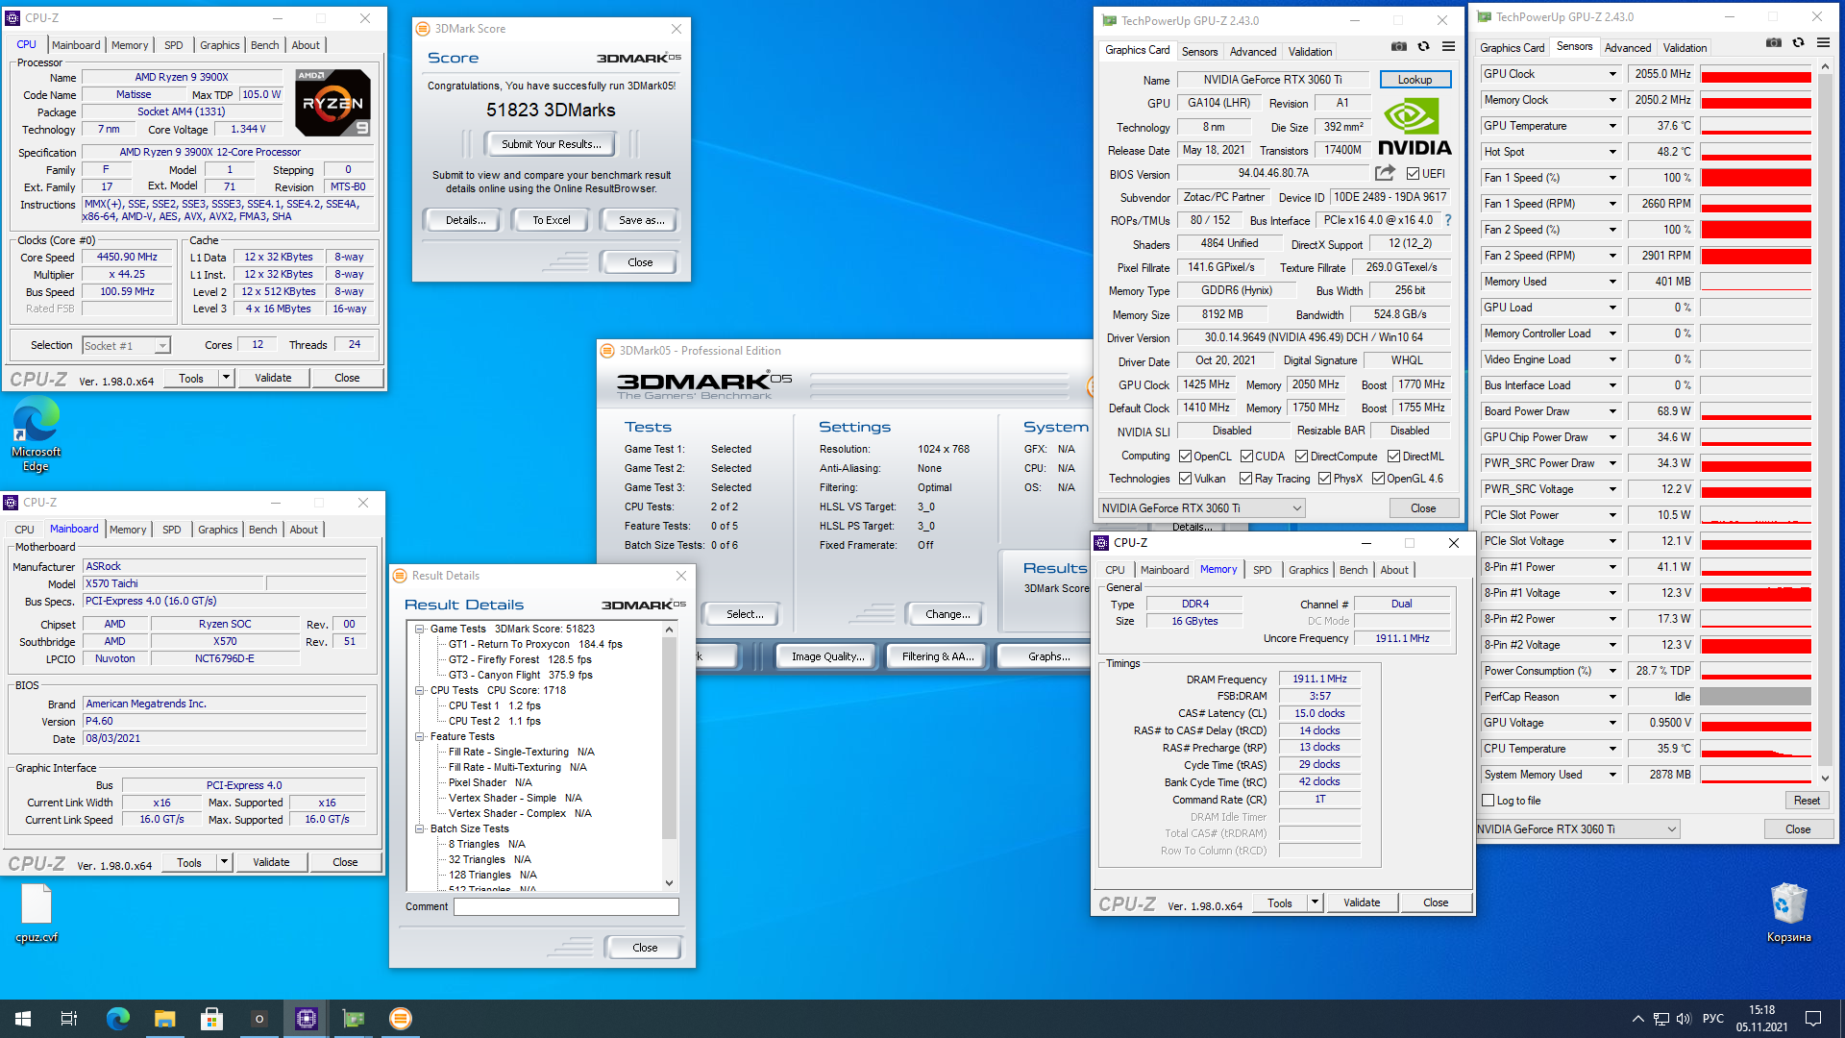The image size is (1845, 1038).
Task: Reset the GPU-Z sensor readings
Action: click(1807, 801)
